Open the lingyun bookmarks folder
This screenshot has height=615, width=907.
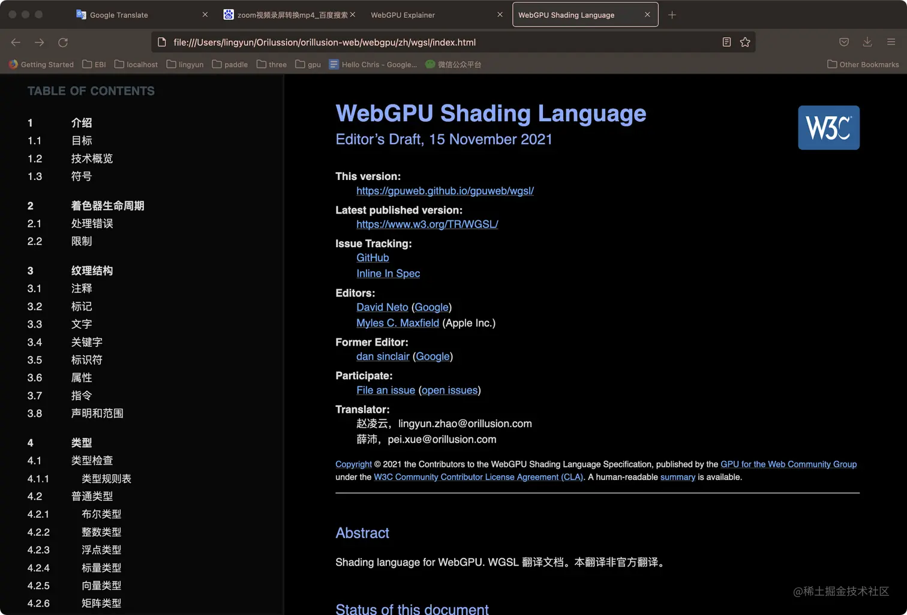click(185, 64)
